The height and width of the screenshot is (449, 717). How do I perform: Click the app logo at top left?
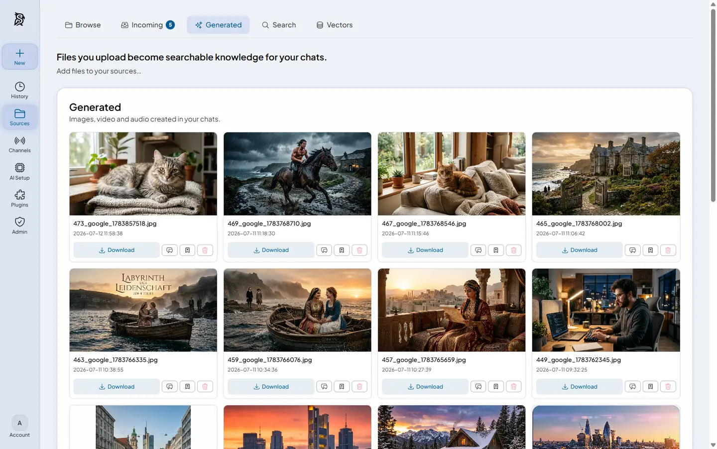click(x=19, y=19)
